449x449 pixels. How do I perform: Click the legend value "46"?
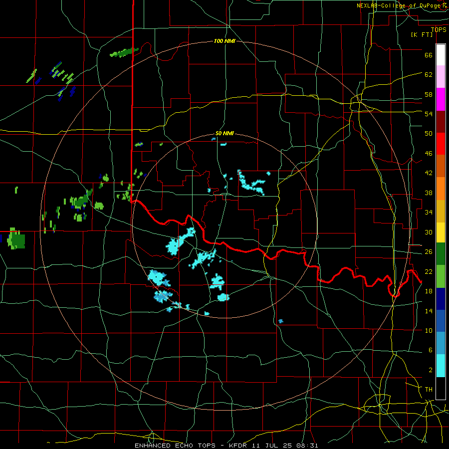(429, 154)
